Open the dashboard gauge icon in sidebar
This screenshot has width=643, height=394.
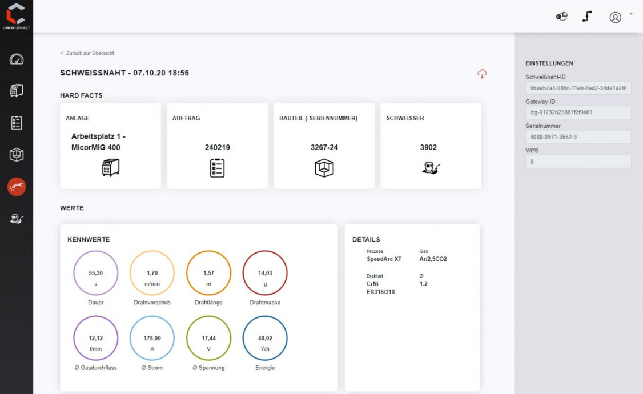pyautogui.click(x=17, y=59)
